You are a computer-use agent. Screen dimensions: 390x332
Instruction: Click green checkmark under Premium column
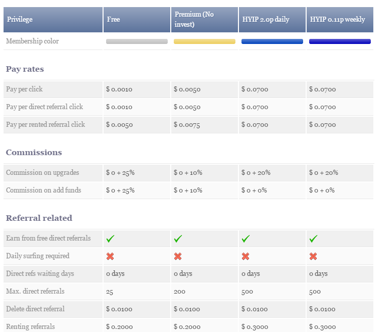point(178,239)
